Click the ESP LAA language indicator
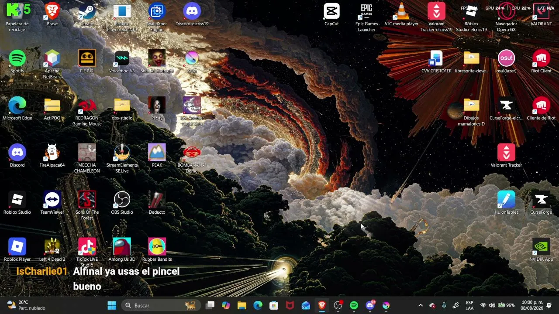Viewport: 559px width, 314px height. tap(469, 305)
